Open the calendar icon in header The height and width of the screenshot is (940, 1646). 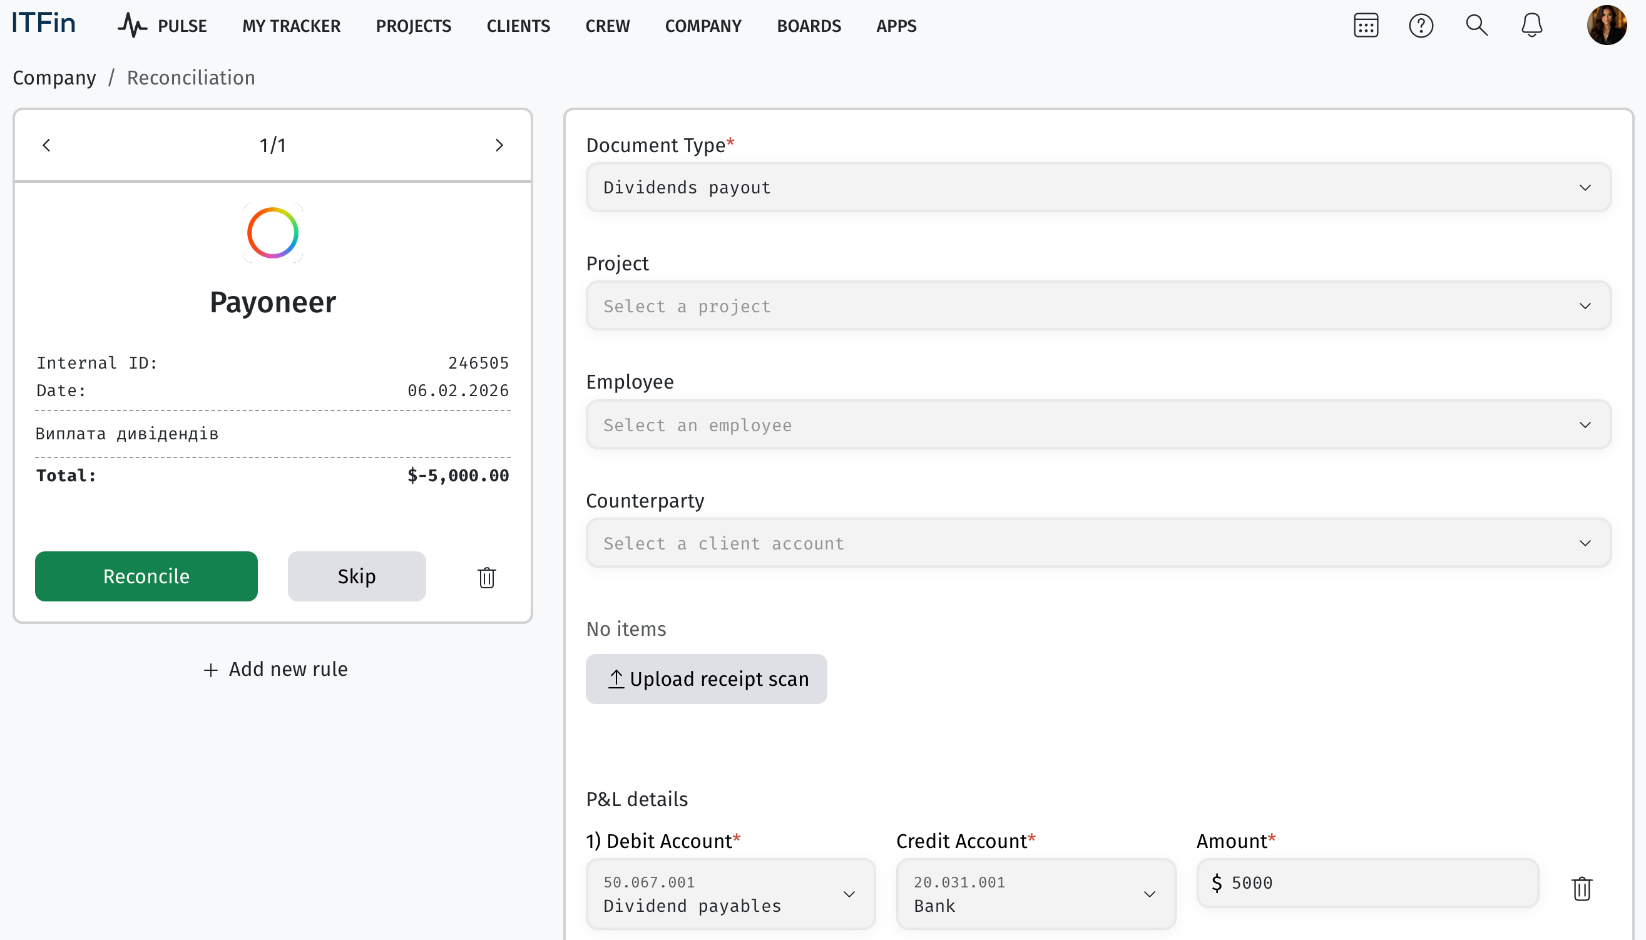click(x=1365, y=26)
